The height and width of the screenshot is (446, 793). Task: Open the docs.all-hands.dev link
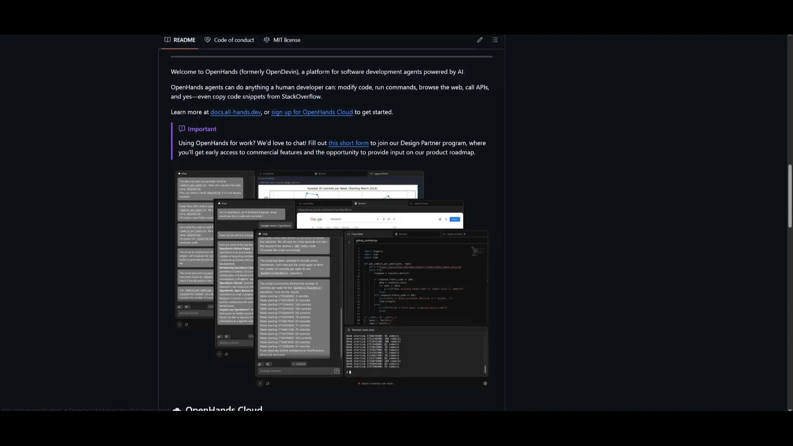coord(235,112)
